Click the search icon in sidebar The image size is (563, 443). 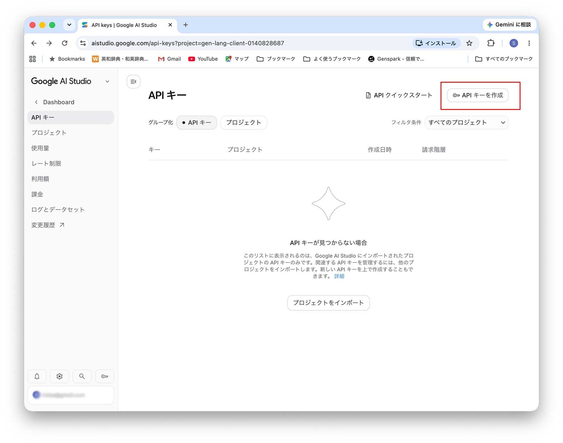[82, 376]
